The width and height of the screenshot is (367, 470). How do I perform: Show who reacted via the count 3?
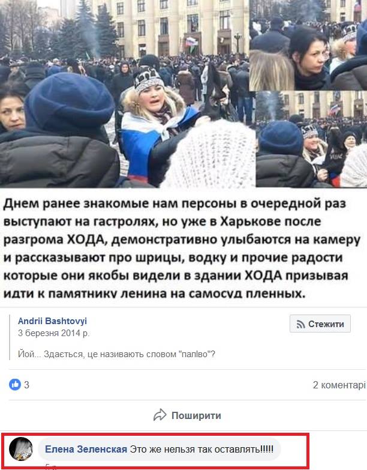pyautogui.click(x=26, y=385)
